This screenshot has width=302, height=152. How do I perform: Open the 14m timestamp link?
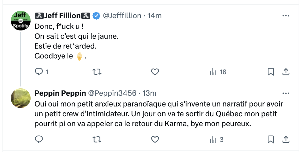155,15
